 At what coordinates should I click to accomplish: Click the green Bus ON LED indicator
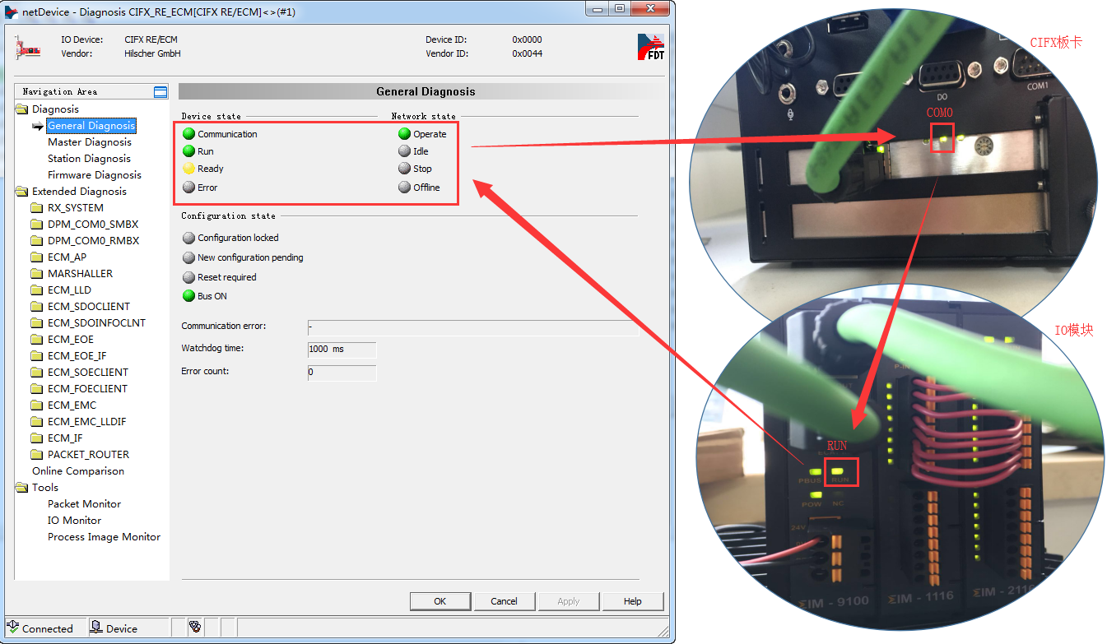(x=189, y=296)
